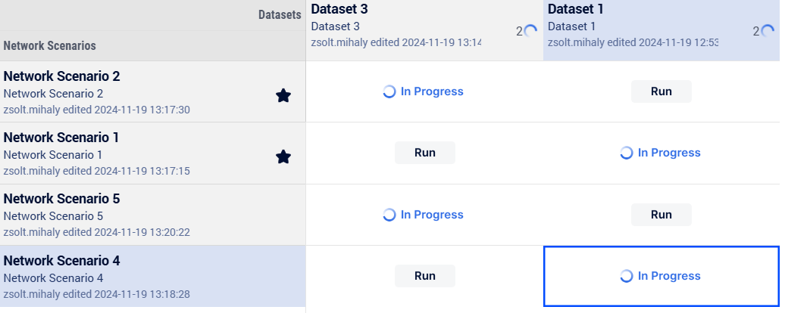
Task: Click the spinner for Scenario 5 on Dataset 3
Action: 389,215
